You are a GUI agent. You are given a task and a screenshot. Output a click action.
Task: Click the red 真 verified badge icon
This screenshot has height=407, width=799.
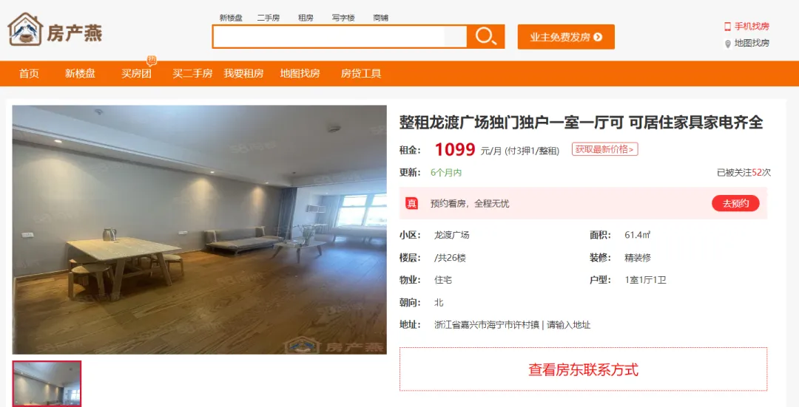411,204
